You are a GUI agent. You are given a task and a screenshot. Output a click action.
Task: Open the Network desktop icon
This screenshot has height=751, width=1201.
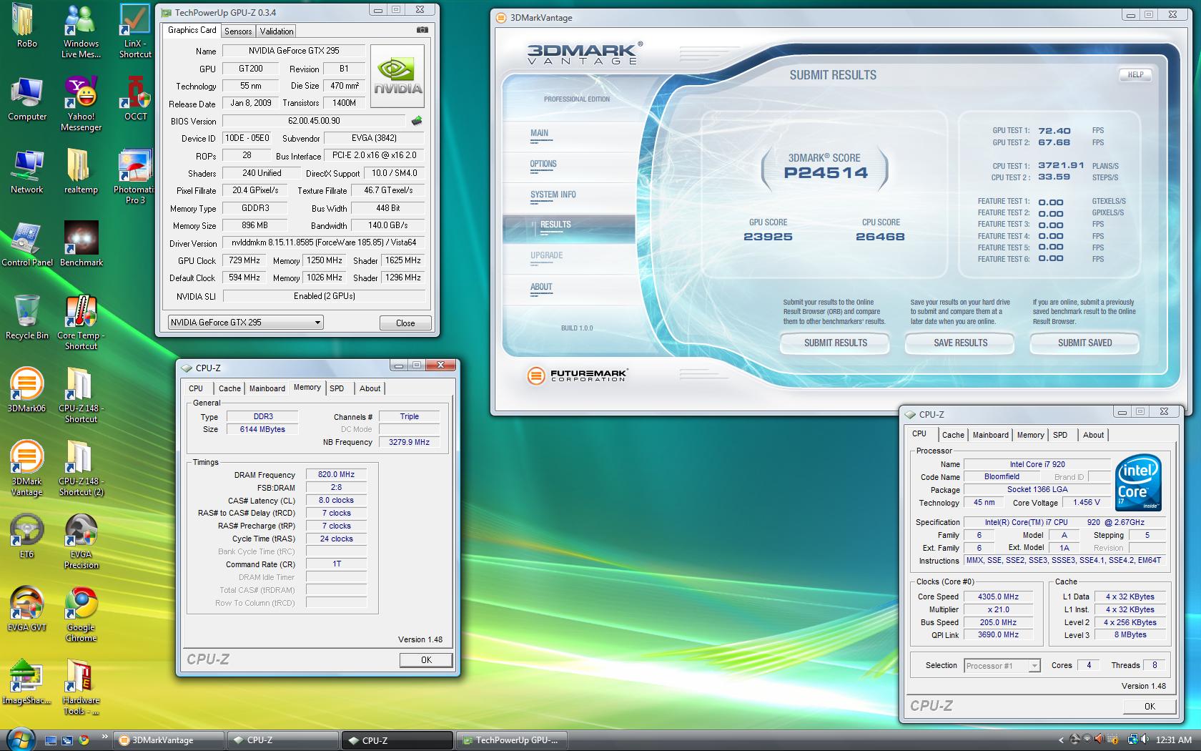pos(27,172)
